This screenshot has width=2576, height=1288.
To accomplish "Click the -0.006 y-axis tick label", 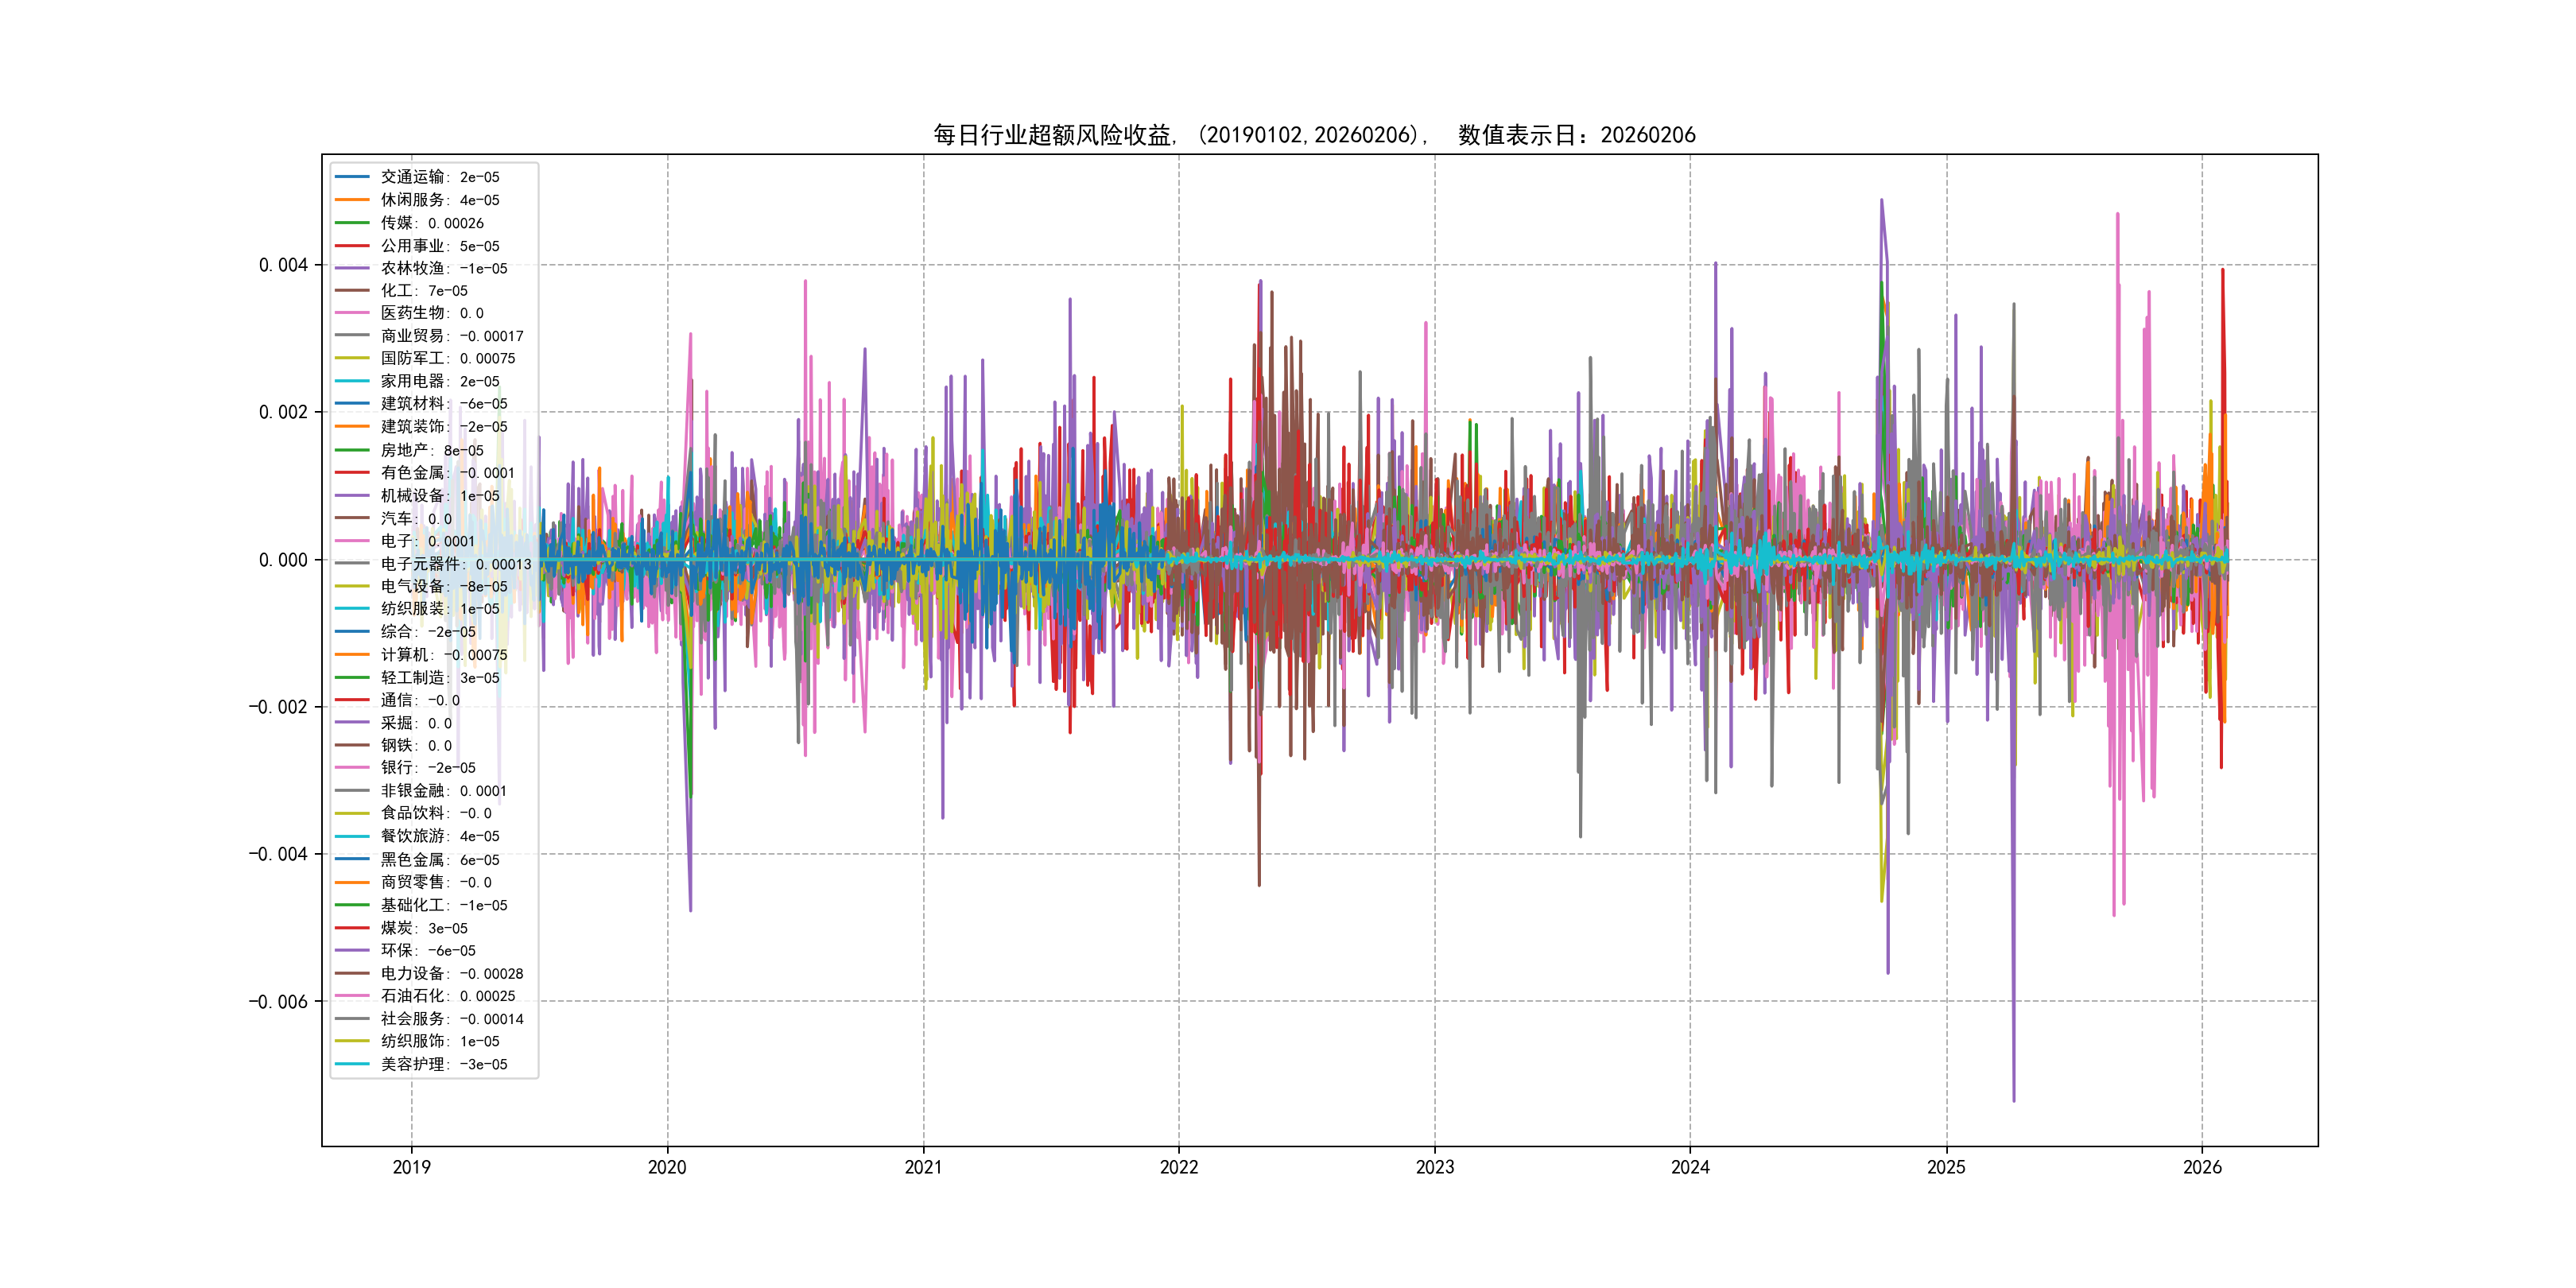I will pyautogui.click(x=278, y=1002).
